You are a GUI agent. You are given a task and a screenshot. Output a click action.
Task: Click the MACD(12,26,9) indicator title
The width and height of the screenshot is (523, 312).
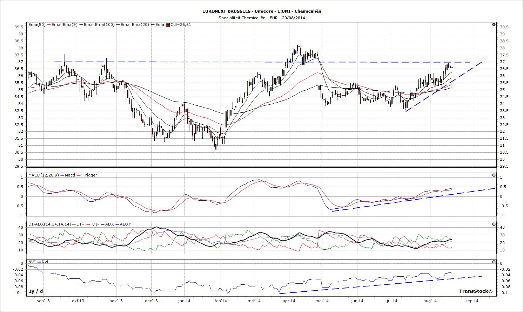tap(44, 175)
